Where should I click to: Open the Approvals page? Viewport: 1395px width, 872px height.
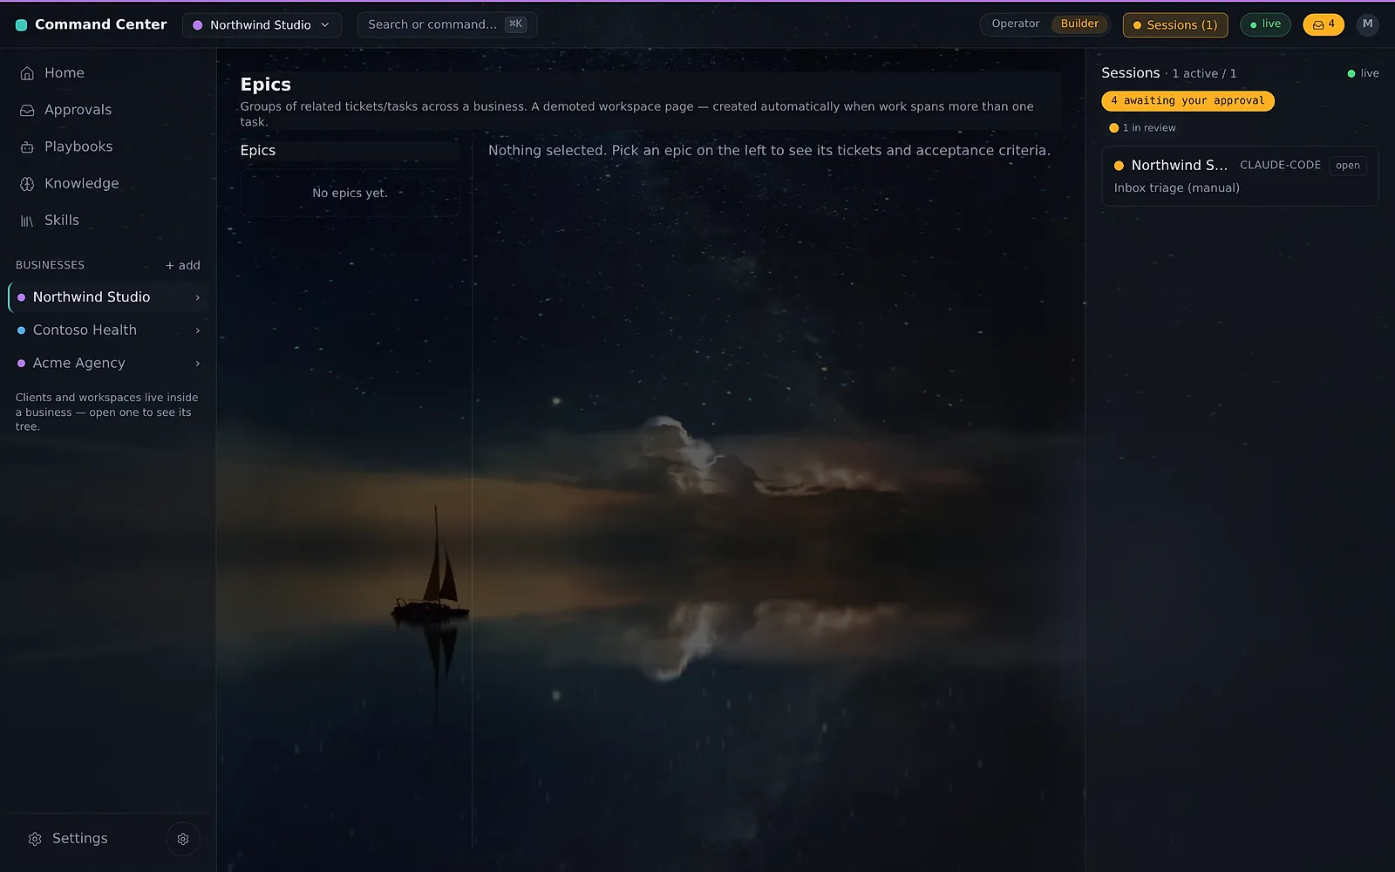(x=108, y=110)
